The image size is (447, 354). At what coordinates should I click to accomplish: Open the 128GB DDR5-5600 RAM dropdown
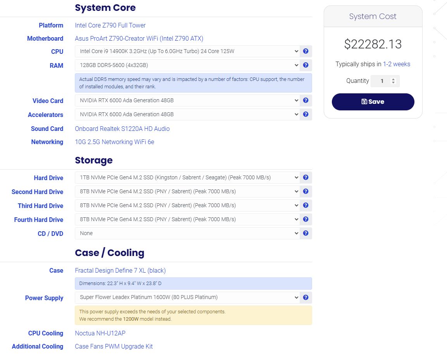pyautogui.click(x=187, y=65)
